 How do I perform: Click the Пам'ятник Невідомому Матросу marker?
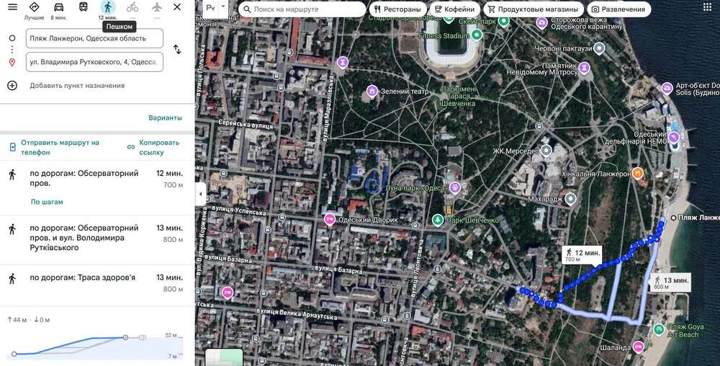click(x=584, y=68)
